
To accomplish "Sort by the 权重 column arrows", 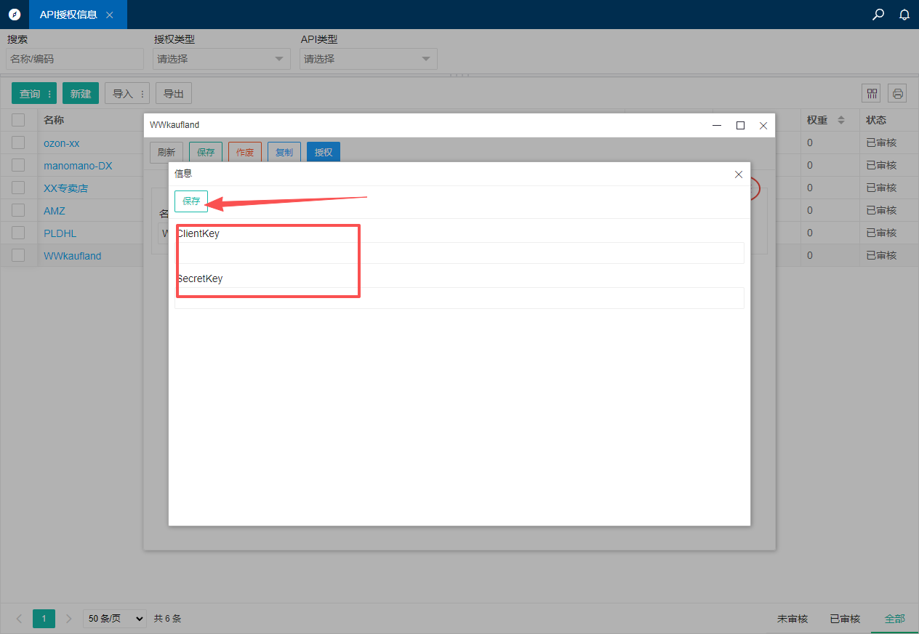I will 841,120.
